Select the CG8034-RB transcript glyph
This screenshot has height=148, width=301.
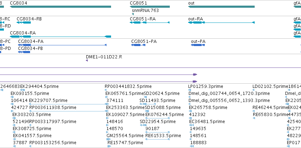pyautogui.click(x=24, y=22)
